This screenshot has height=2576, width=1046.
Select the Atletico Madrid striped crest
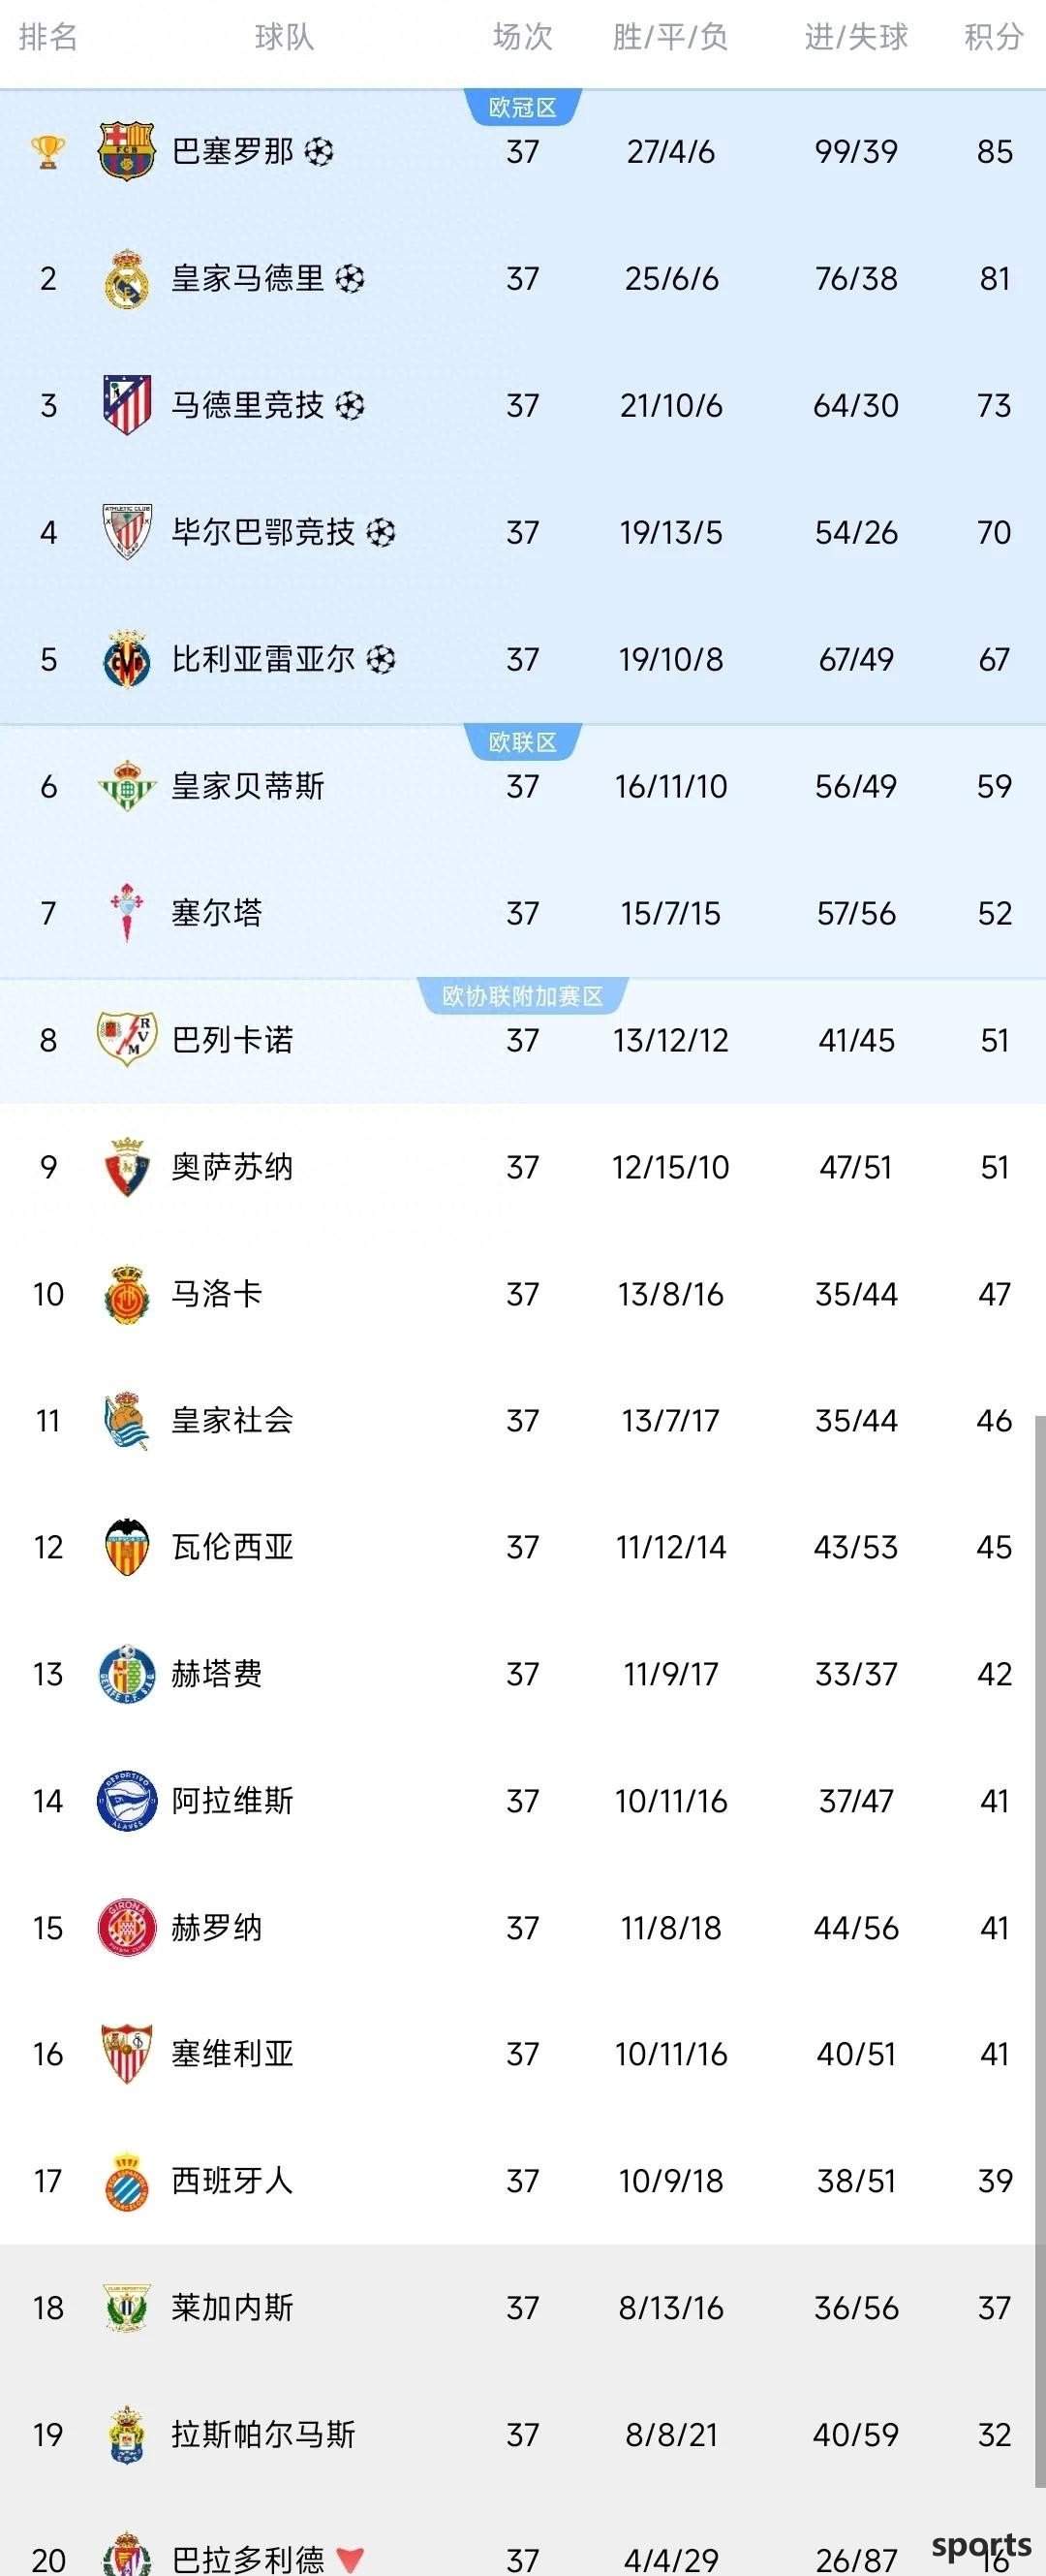tap(127, 405)
